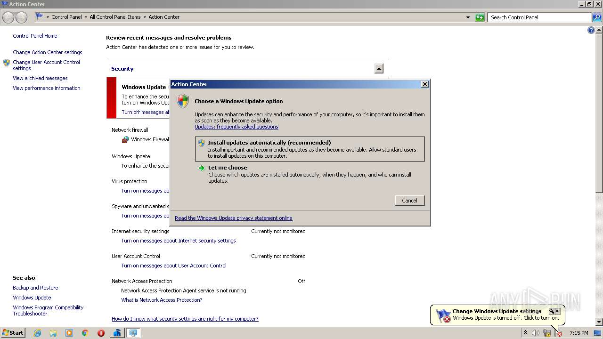Click into the Search Control Panel field
Viewport: 603px width, 339px height.
click(x=540, y=17)
